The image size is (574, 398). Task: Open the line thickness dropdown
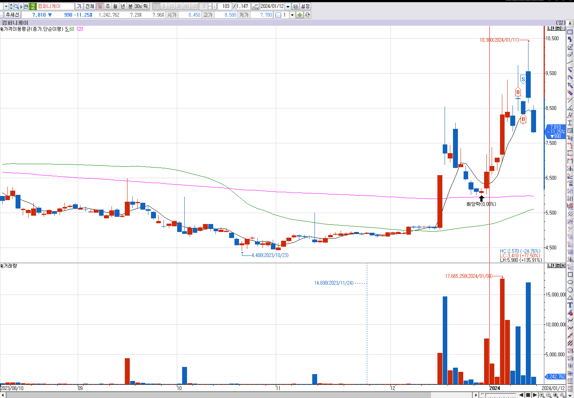(292, 15)
